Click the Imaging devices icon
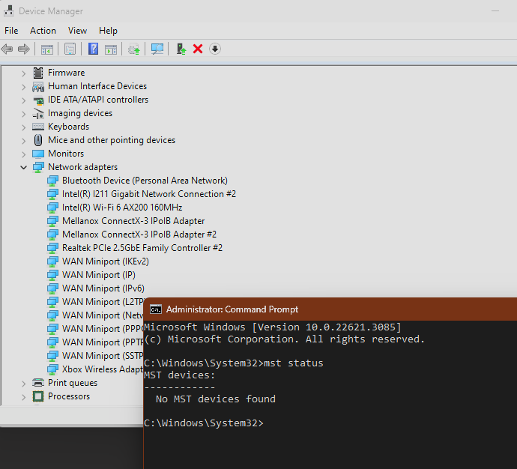 [x=38, y=114]
